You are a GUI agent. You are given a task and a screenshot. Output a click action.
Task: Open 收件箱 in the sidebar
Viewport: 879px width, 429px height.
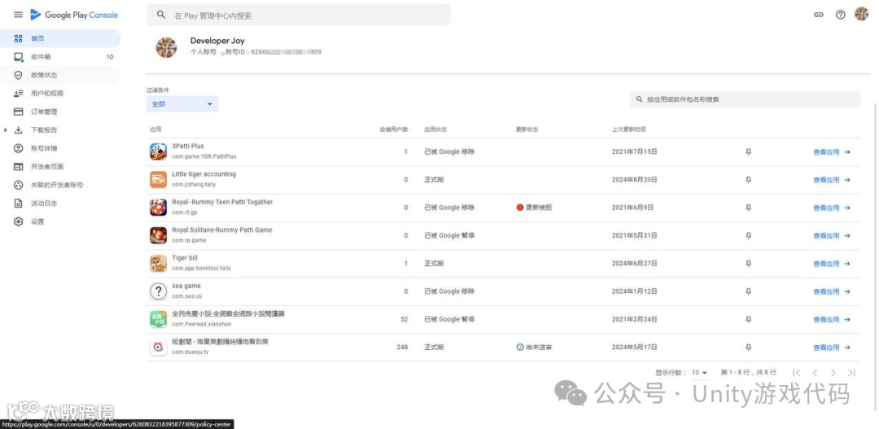tap(60, 57)
